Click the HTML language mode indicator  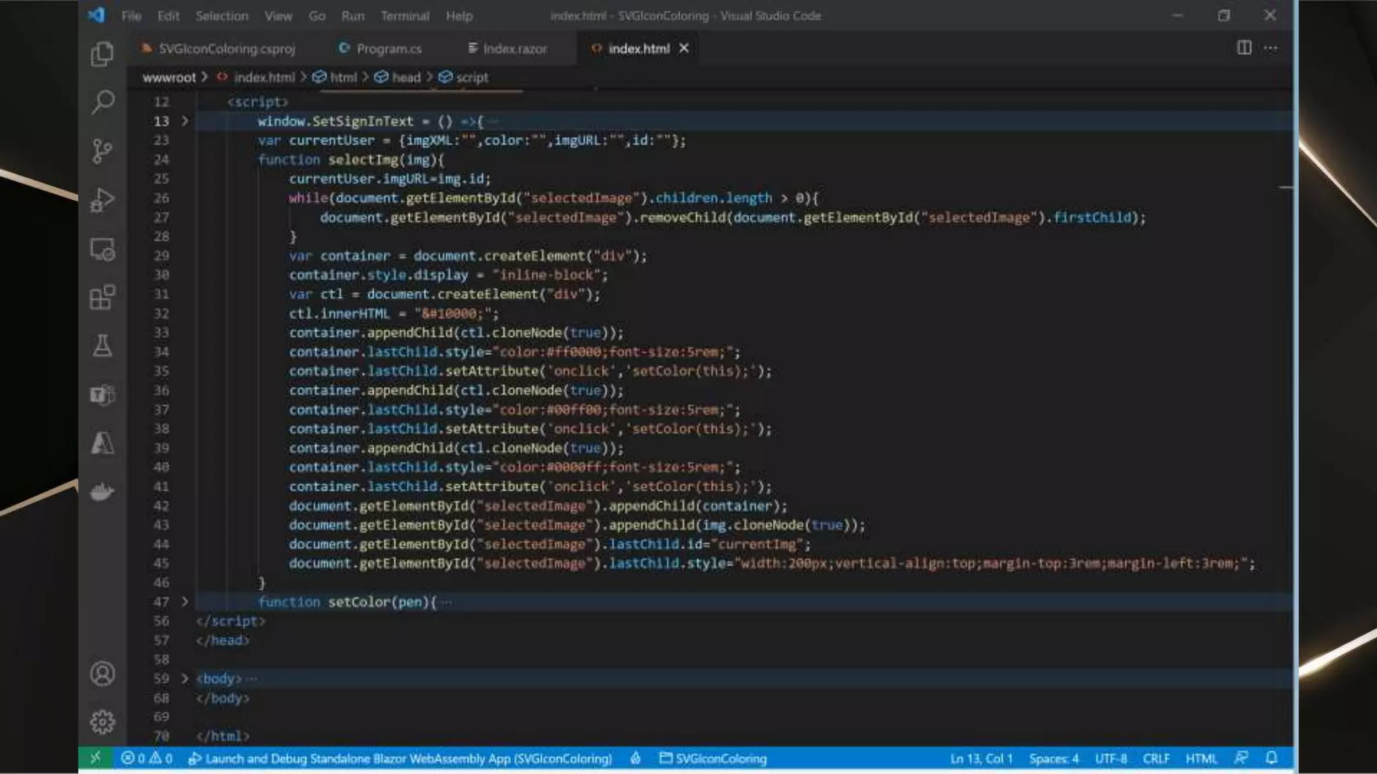point(1201,759)
